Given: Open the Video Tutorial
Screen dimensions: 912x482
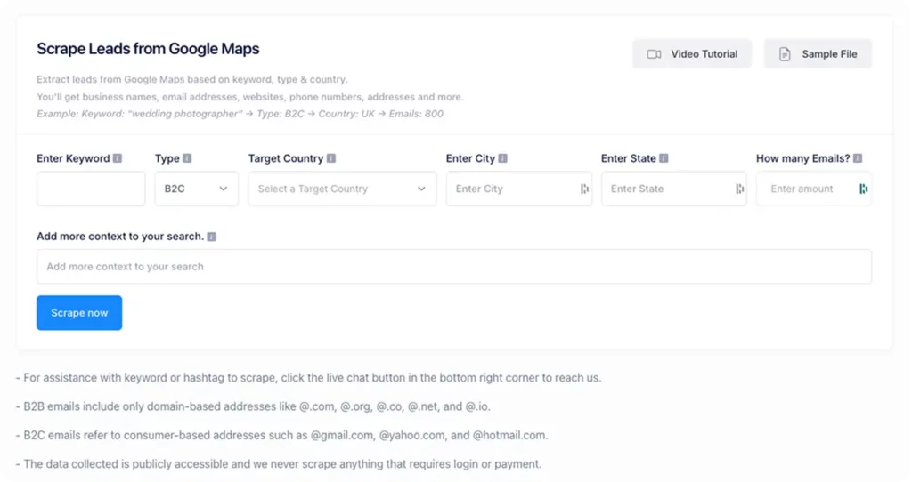Looking at the screenshot, I should [x=692, y=54].
